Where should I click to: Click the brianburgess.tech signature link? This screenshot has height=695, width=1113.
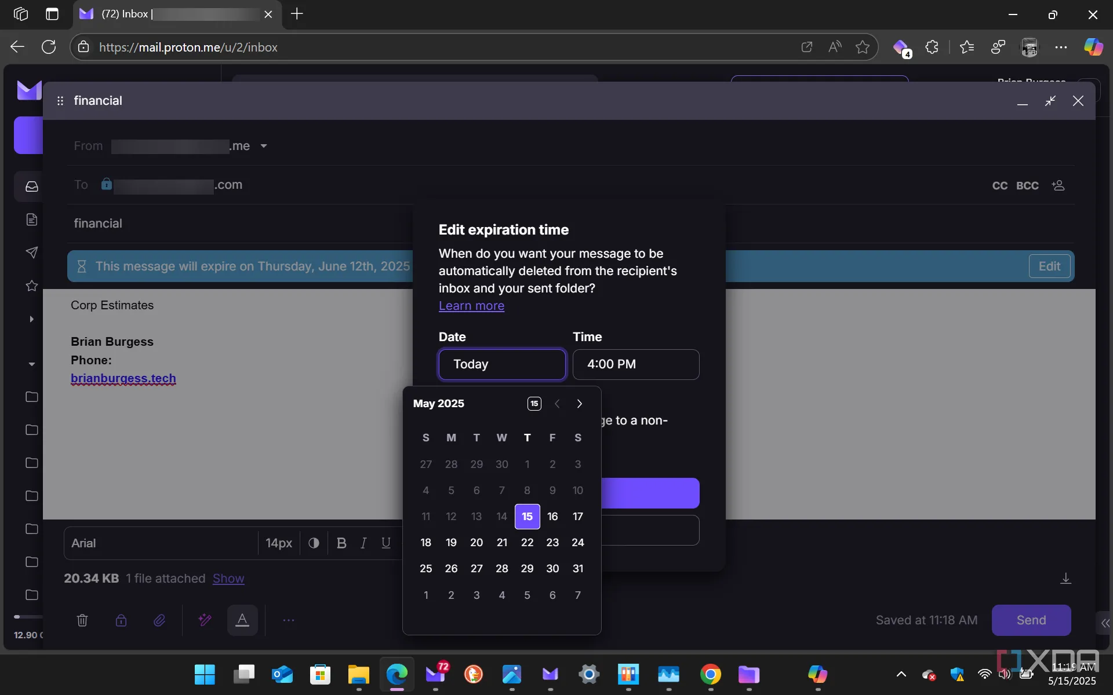pos(123,378)
